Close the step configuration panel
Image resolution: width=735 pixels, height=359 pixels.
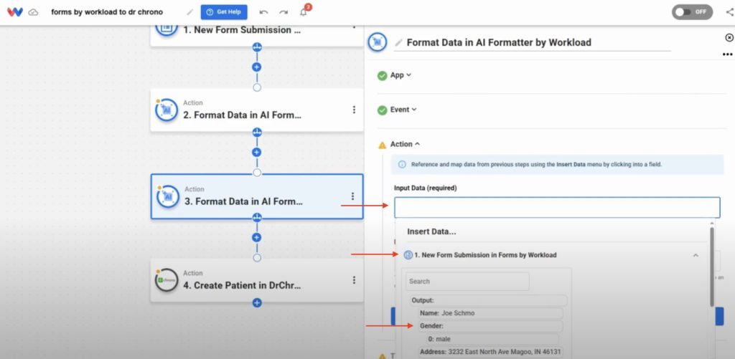(x=729, y=37)
